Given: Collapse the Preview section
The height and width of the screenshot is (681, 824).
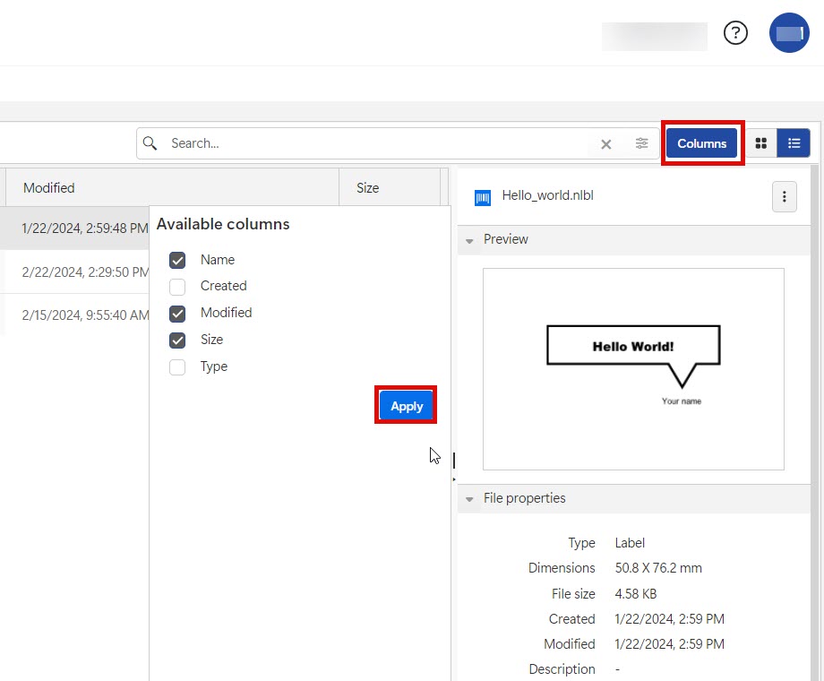Looking at the screenshot, I should pyautogui.click(x=470, y=240).
